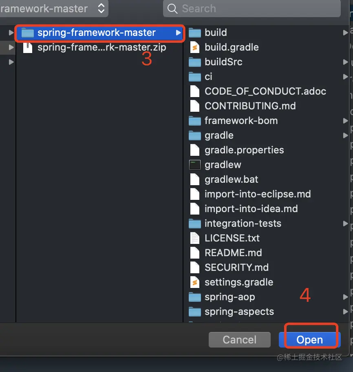Click the magnifier icon in Search
Image resolution: width=353 pixels, height=372 pixels.
[x=172, y=9]
